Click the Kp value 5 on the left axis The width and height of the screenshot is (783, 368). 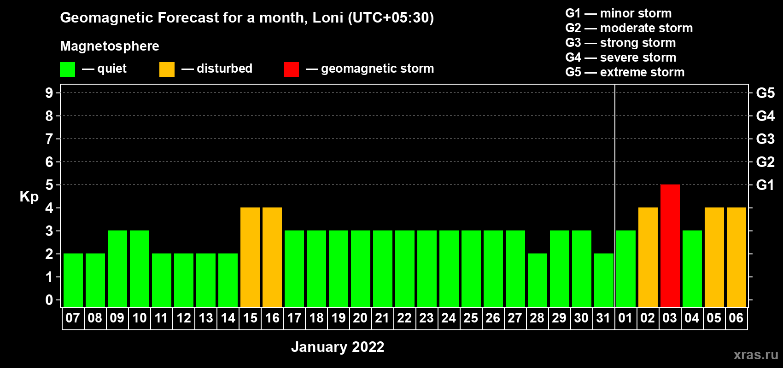49,185
